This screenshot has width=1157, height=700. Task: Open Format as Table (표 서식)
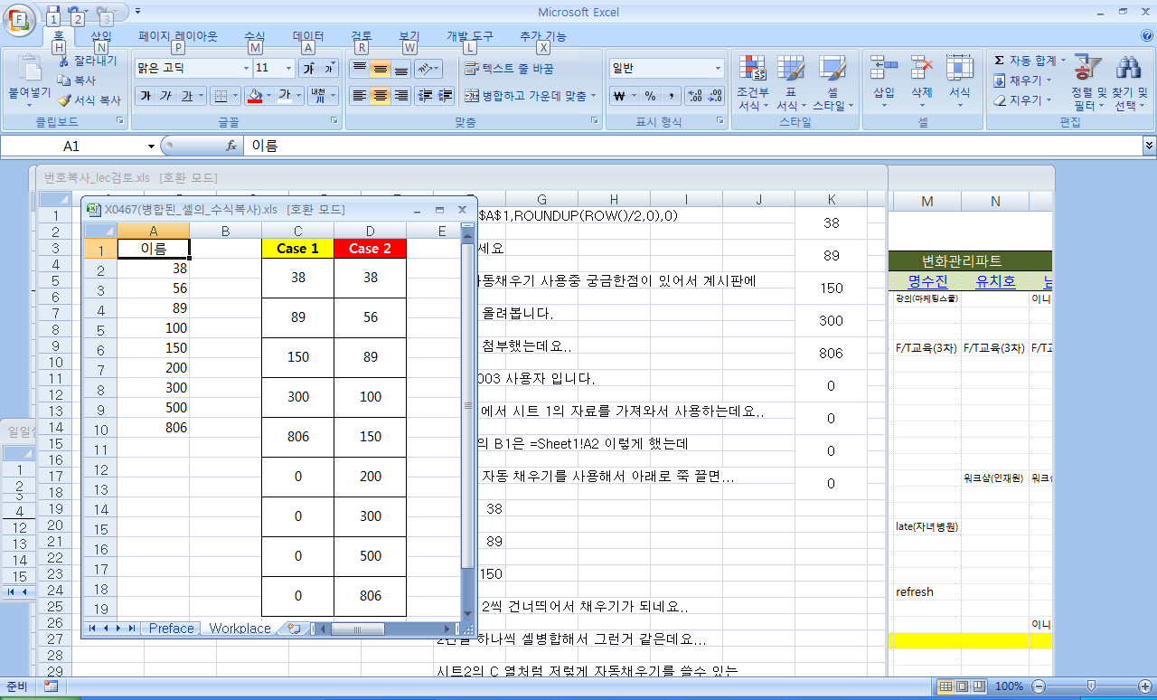point(791,83)
